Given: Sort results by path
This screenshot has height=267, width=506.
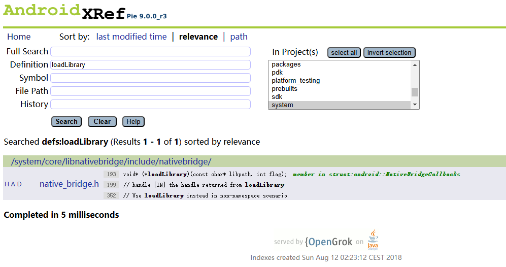Looking at the screenshot, I should click(x=239, y=37).
